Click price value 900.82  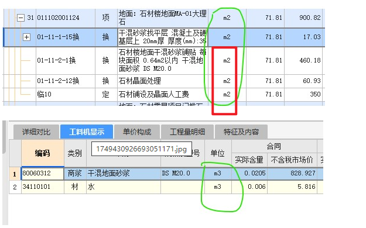point(310,18)
